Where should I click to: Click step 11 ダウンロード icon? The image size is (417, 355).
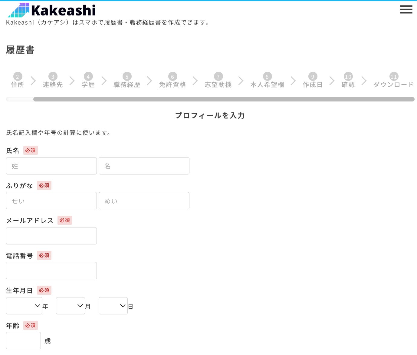click(x=393, y=77)
